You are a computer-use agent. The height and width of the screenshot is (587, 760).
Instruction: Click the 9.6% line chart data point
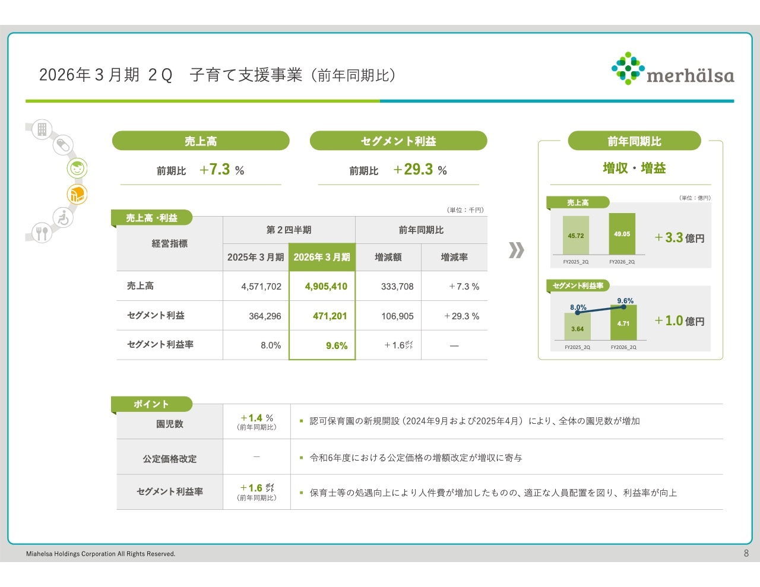point(623,307)
